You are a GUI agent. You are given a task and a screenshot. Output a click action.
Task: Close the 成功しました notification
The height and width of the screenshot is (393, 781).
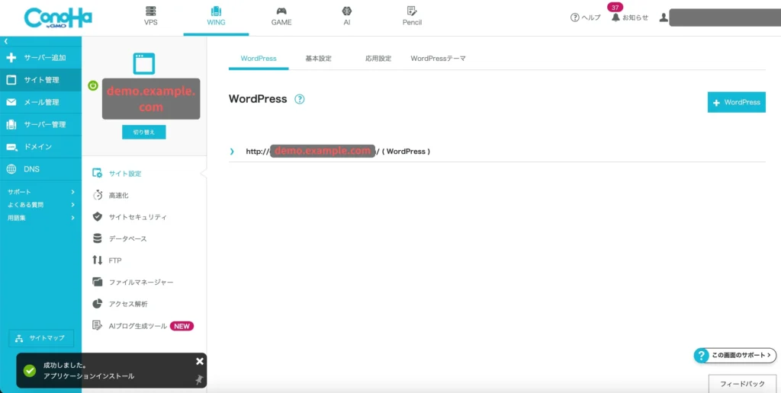(200, 362)
